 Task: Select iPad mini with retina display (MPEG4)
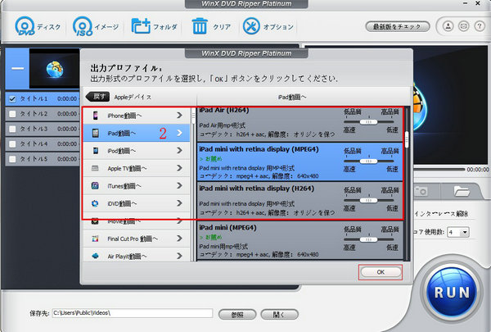click(x=300, y=161)
